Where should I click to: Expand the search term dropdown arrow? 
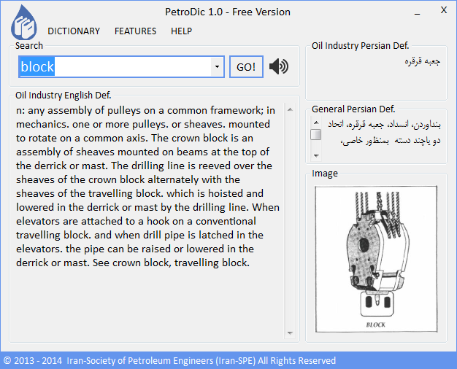[x=217, y=66]
